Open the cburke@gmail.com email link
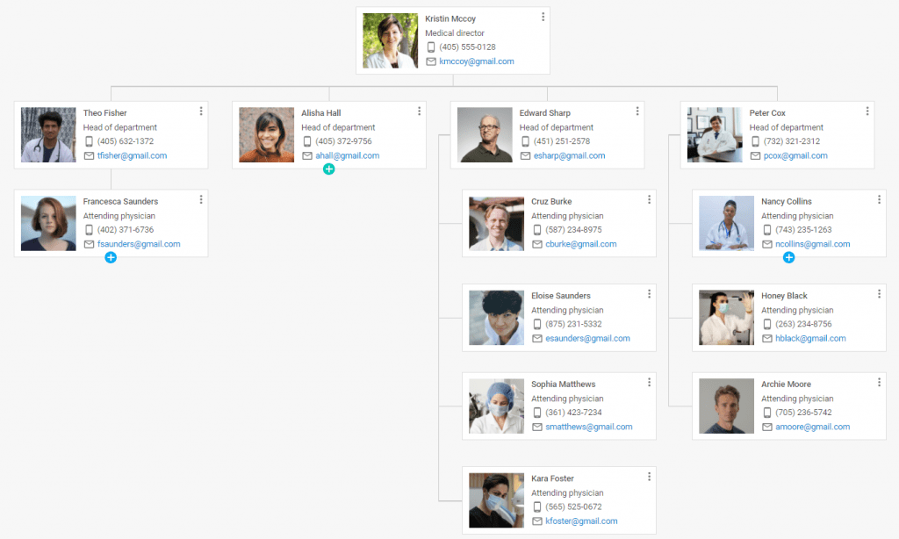The width and height of the screenshot is (899, 539). point(581,244)
